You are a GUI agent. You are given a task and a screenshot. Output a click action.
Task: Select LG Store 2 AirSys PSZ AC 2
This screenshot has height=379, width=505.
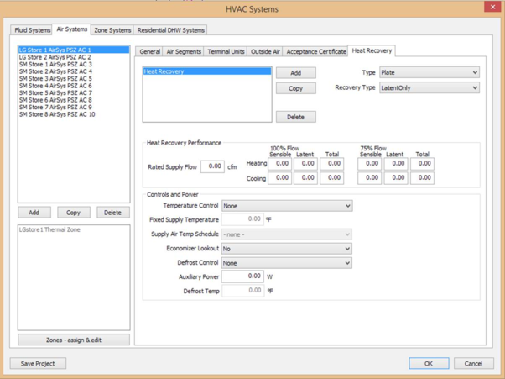point(55,57)
